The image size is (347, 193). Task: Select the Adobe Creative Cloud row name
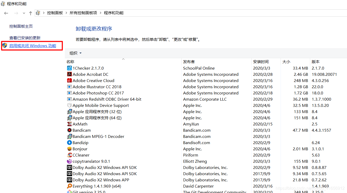[93, 80]
